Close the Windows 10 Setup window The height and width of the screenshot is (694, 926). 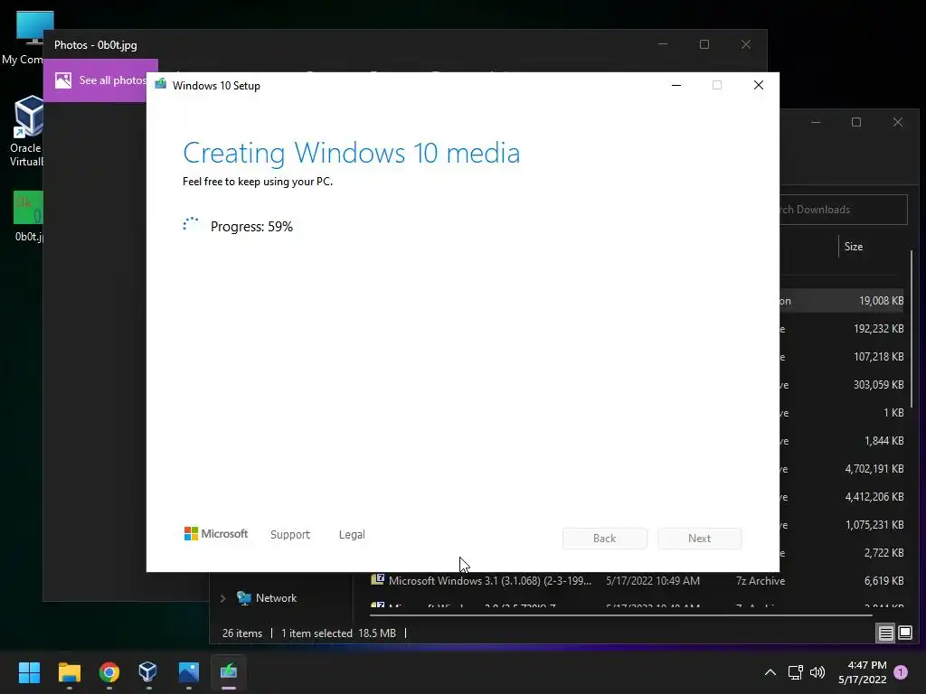click(759, 86)
